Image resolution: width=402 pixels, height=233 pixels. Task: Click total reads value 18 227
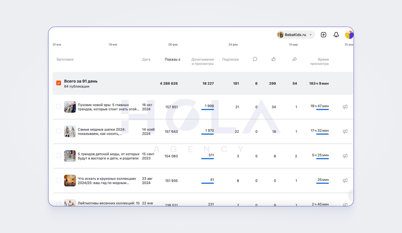(x=208, y=83)
